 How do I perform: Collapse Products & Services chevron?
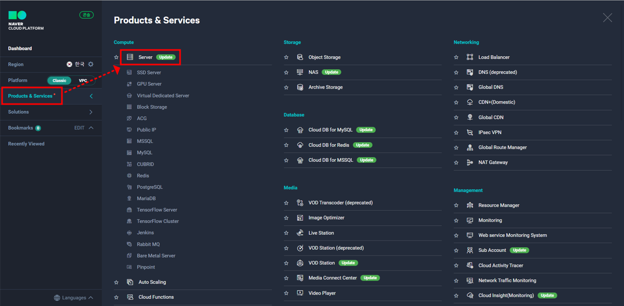click(x=91, y=96)
